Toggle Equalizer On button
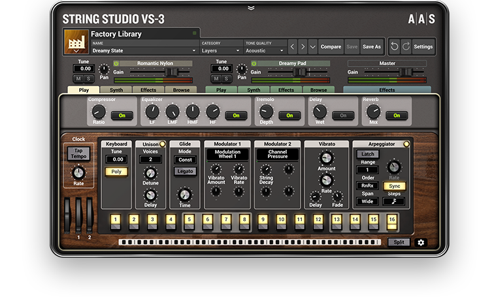Image resolution: width=494 pixels, height=297 pixels. 236,116
